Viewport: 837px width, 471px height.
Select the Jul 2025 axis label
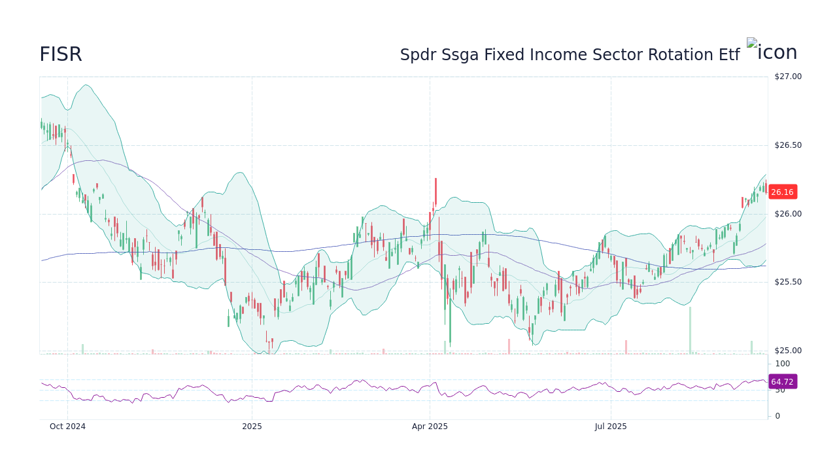click(x=611, y=426)
